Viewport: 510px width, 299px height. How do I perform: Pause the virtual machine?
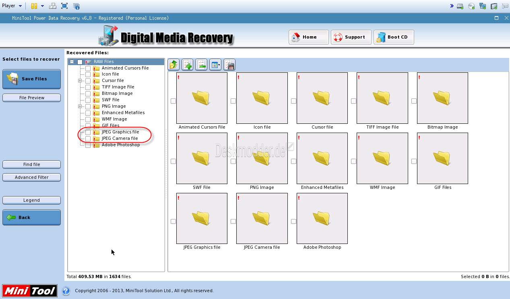(34, 6)
